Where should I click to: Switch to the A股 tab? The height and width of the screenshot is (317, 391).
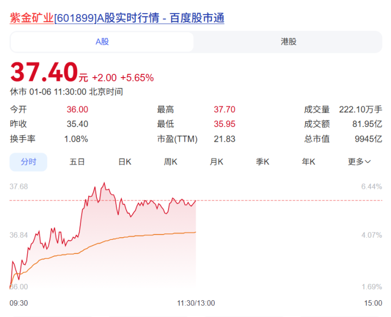coord(102,42)
